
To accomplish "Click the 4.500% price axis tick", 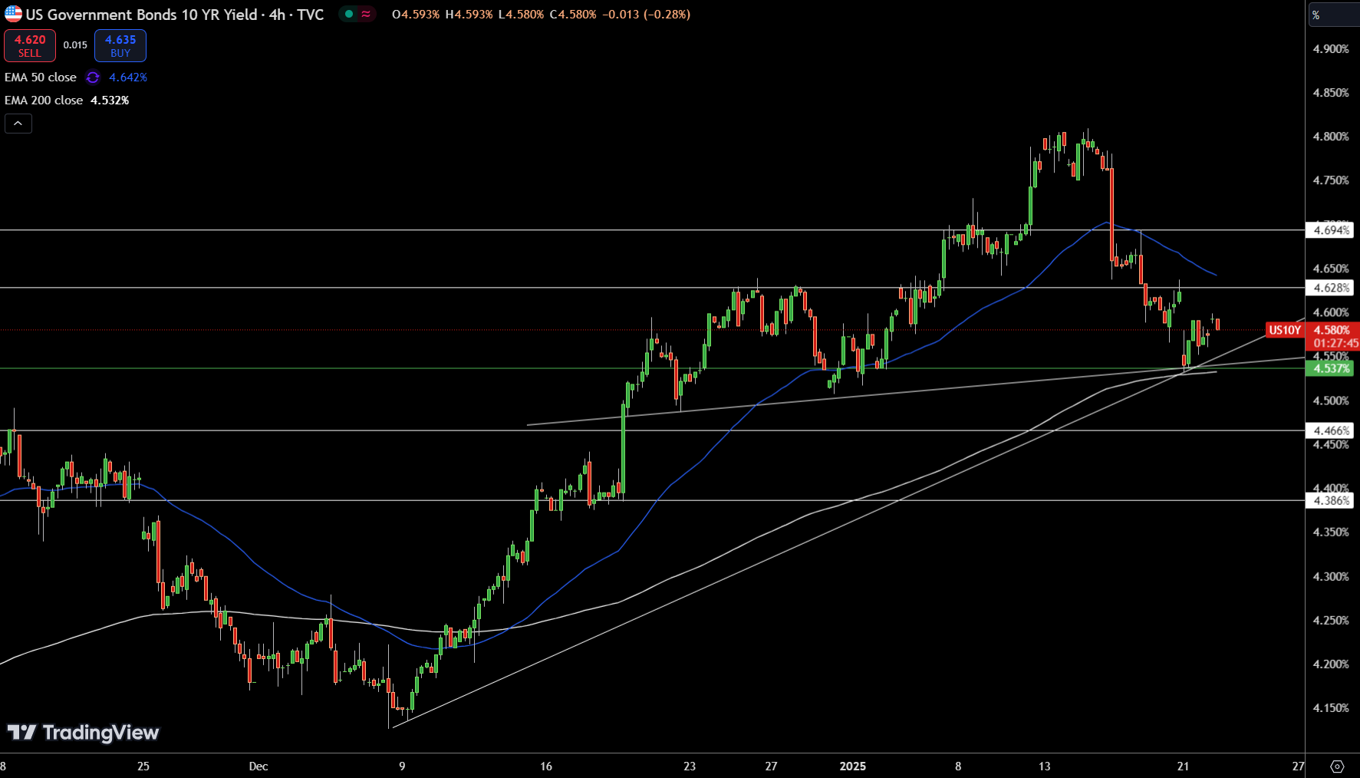I will (1331, 401).
